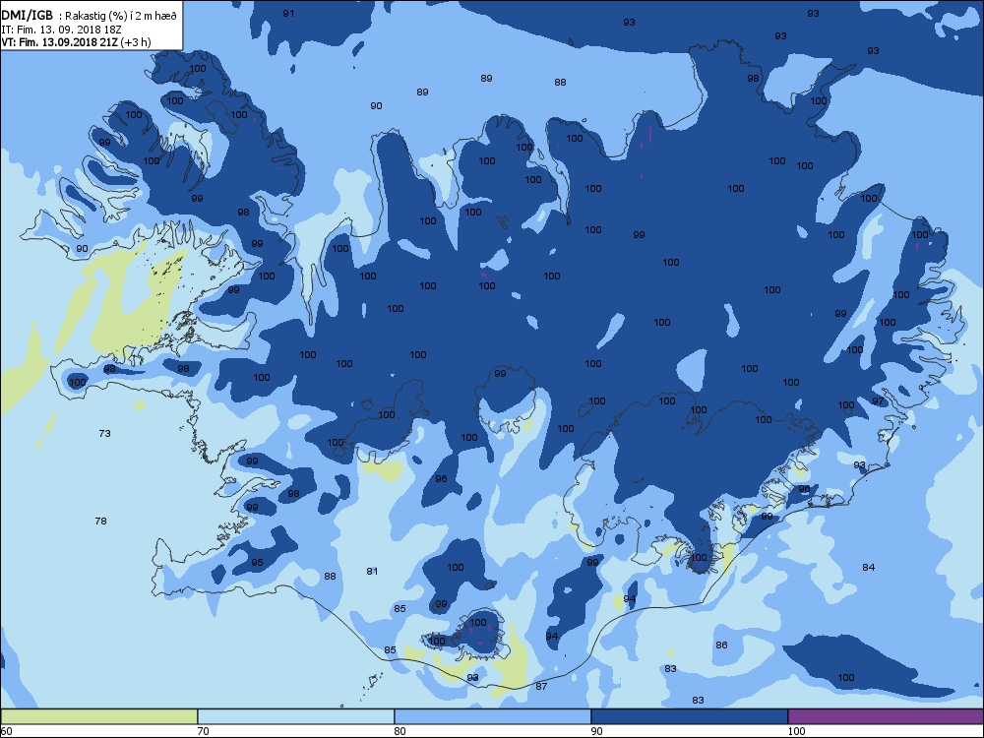
Task: Click the humidity value '84' over the sea
Action: point(869,568)
